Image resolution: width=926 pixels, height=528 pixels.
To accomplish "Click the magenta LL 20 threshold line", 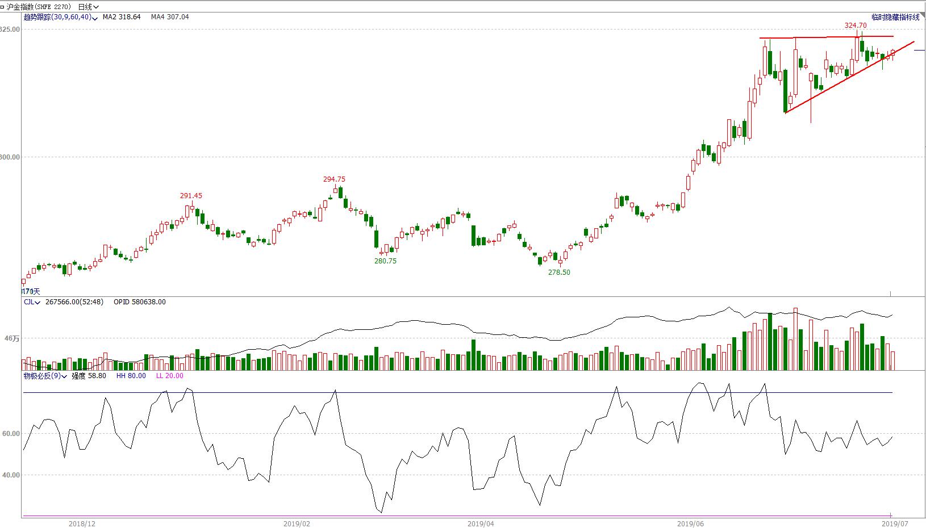I will 457,516.
